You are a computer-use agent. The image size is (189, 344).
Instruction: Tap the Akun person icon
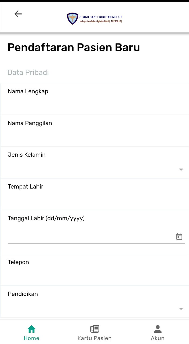[x=157, y=328]
